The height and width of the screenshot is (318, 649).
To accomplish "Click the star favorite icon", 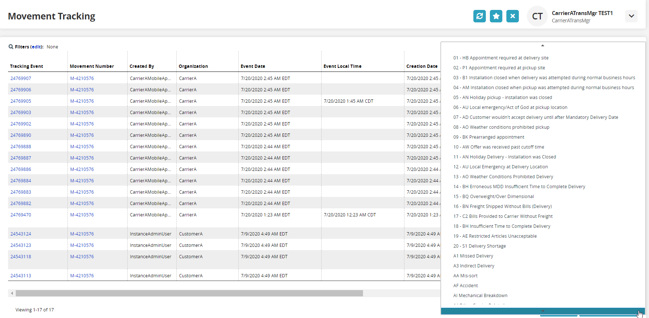I will click(496, 16).
